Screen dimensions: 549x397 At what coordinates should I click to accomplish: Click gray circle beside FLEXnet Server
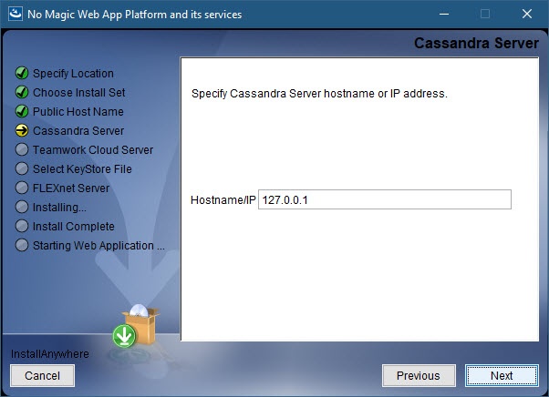22,188
